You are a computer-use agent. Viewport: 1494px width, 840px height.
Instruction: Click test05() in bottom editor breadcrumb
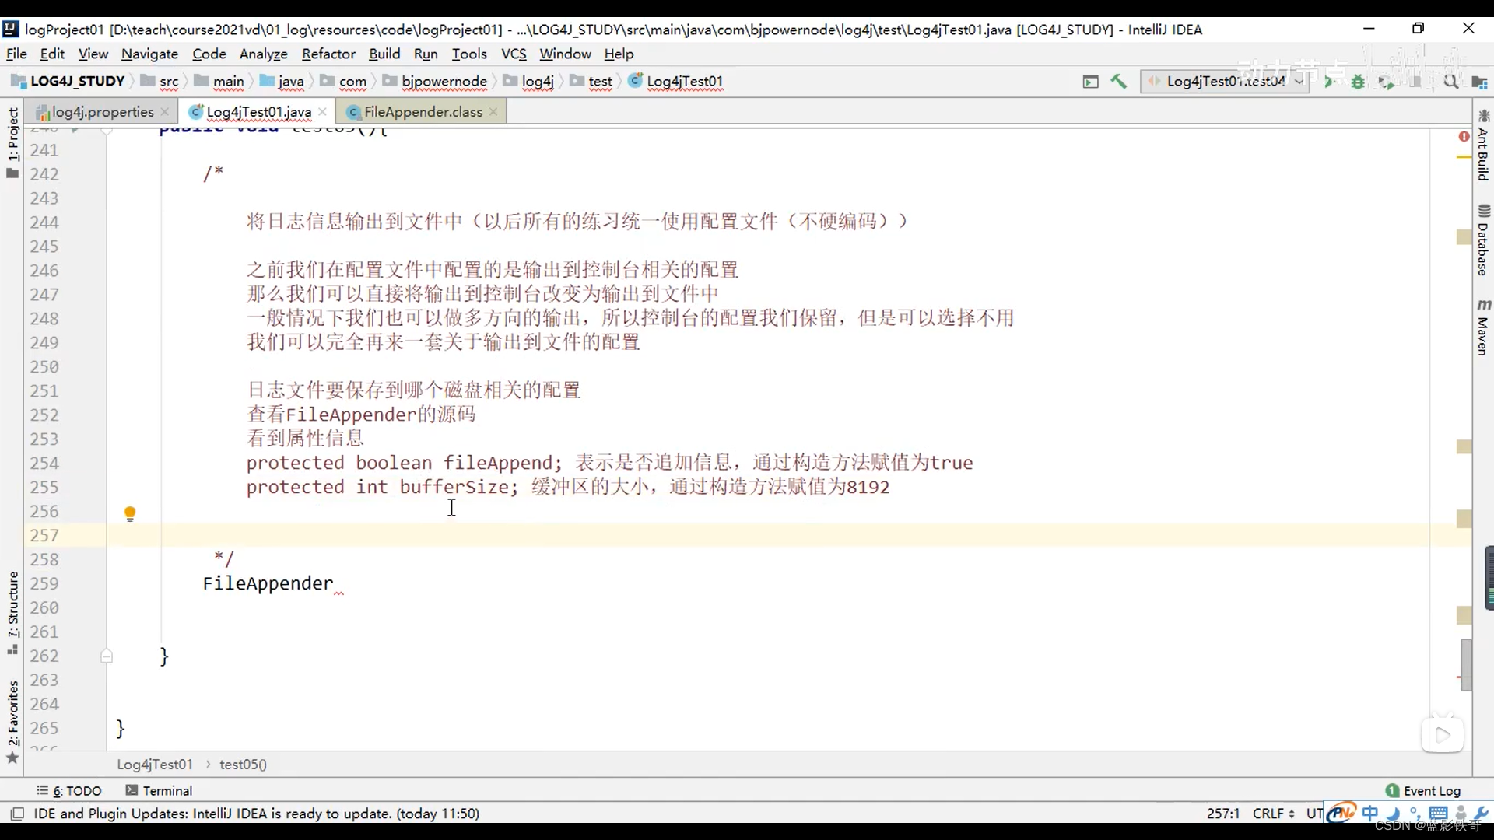pyautogui.click(x=243, y=765)
